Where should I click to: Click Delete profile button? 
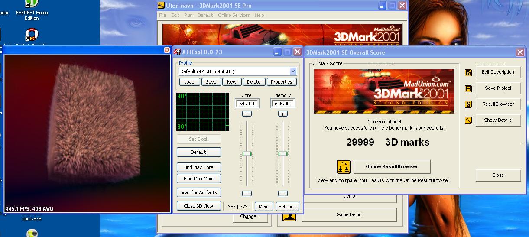coord(254,82)
